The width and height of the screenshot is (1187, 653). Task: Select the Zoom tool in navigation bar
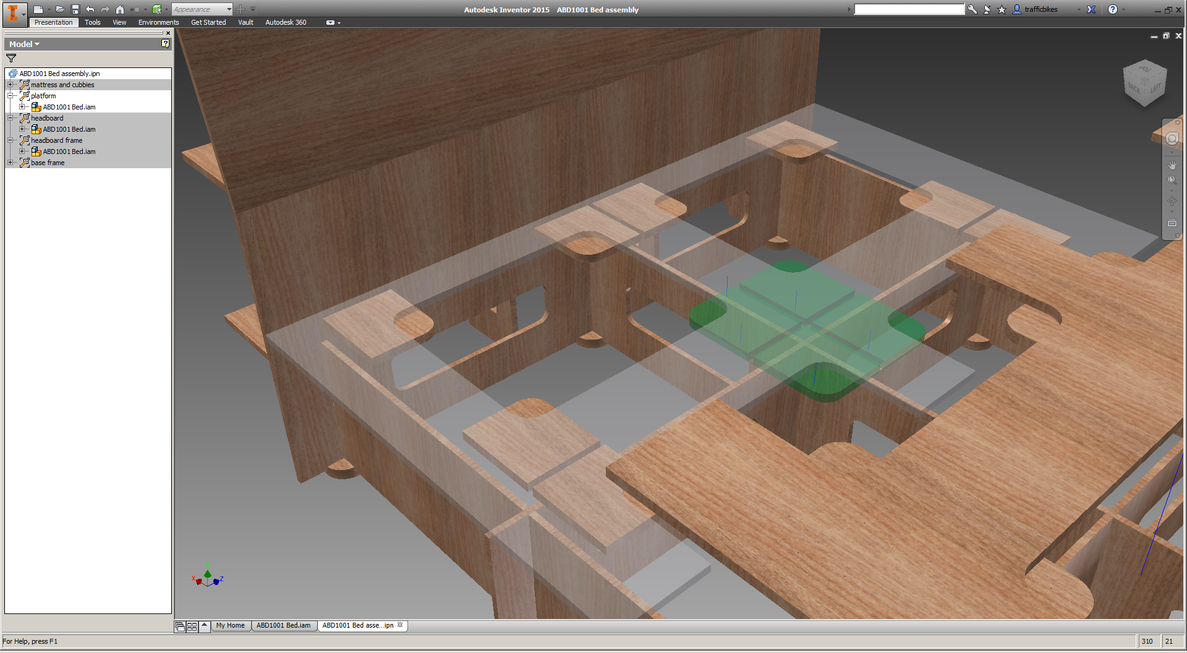(x=1172, y=180)
